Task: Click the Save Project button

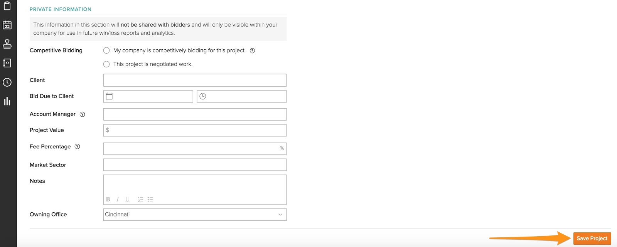Action: pyautogui.click(x=592, y=239)
